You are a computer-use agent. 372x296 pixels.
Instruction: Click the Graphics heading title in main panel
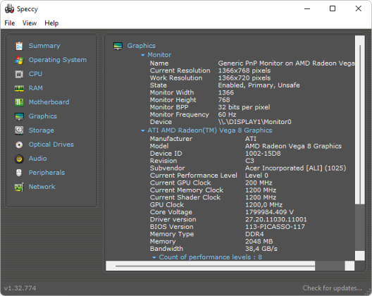tap(142, 46)
